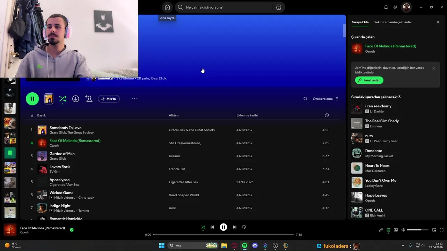Open the Liked/bookmark green sidebar item
Image resolution: width=447 pixels, height=251 pixels.
[10, 153]
